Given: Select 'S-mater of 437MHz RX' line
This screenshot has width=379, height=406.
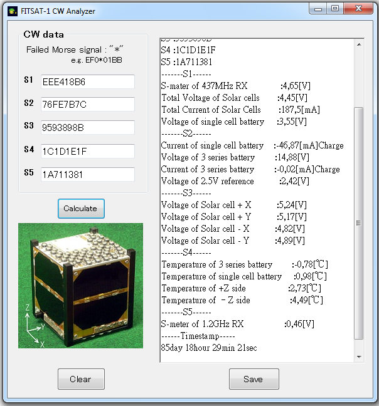Looking at the screenshot, I should (x=236, y=86).
